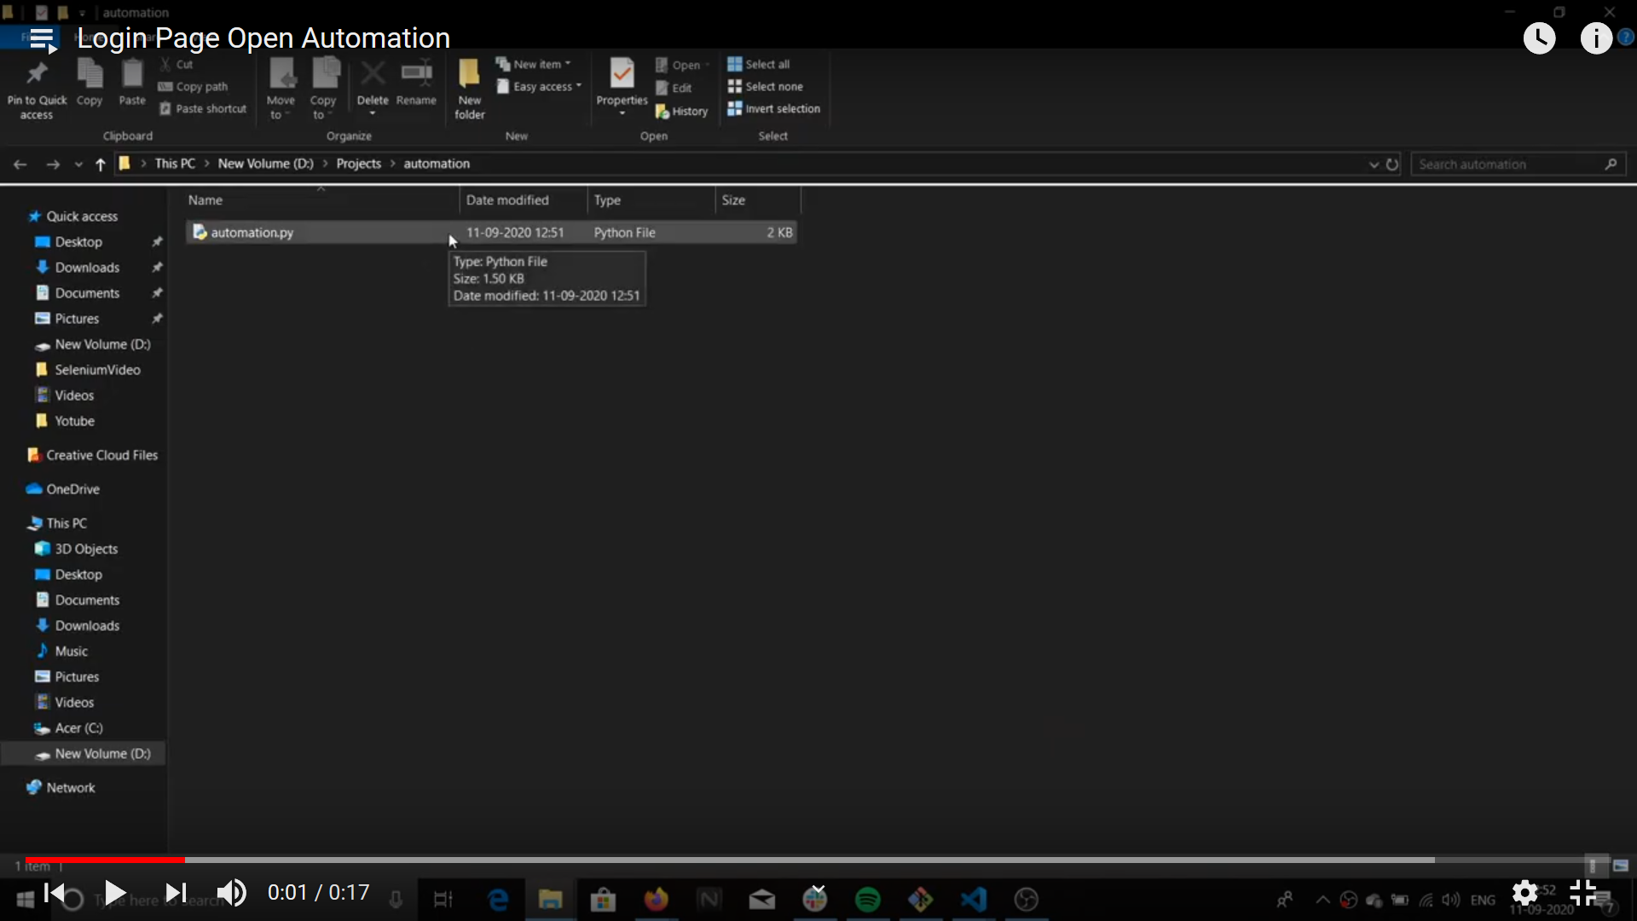The width and height of the screenshot is (1637, 921).
Task: Click Select all in ribbon
Action: [x=759, y=64]
